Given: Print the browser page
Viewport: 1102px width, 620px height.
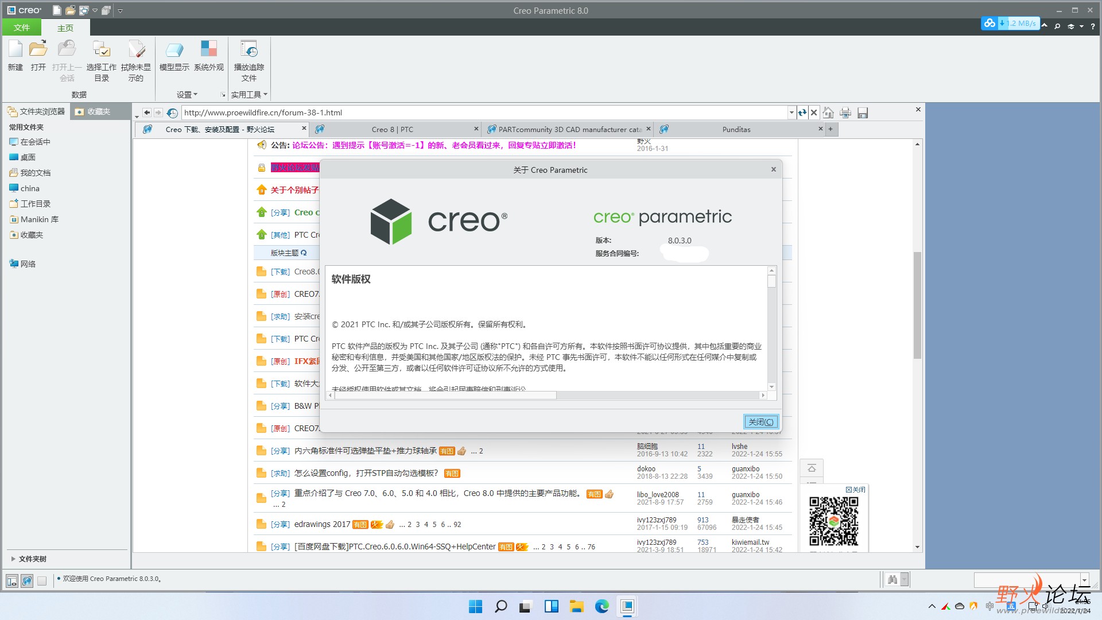Looking at the screenshot, I should click(845, 113).
